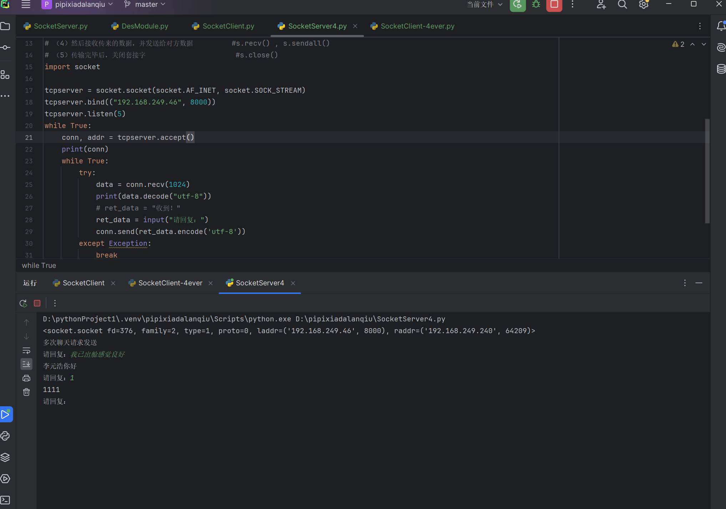
Task: Stop the running process from the title bar
Action: tap(554, 5)
